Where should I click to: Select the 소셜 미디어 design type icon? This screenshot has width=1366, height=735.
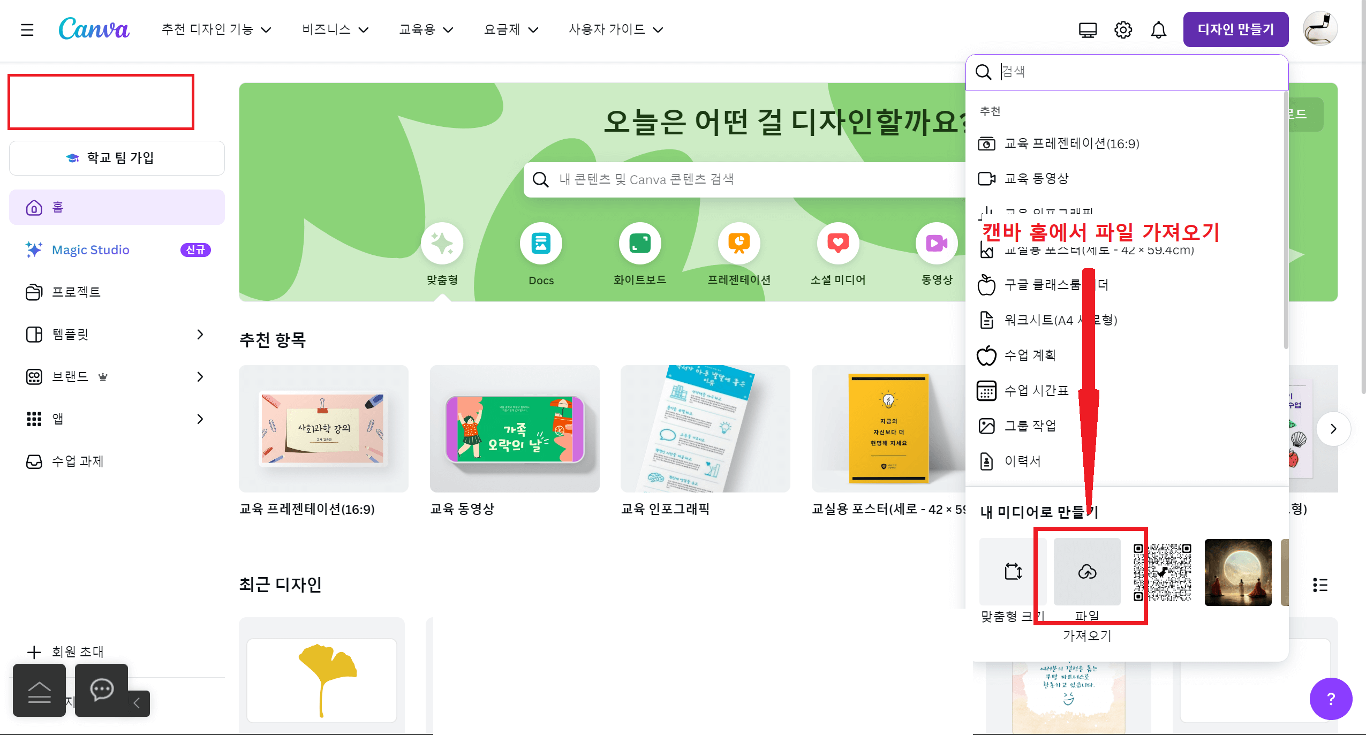coord(839,244)
